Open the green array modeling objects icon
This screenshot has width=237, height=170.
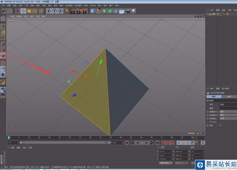tap(110, 11)
